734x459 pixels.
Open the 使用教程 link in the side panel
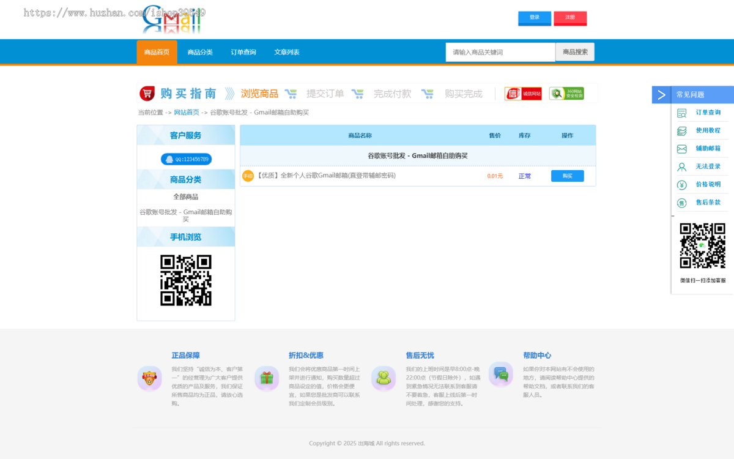tap(708, 130)
